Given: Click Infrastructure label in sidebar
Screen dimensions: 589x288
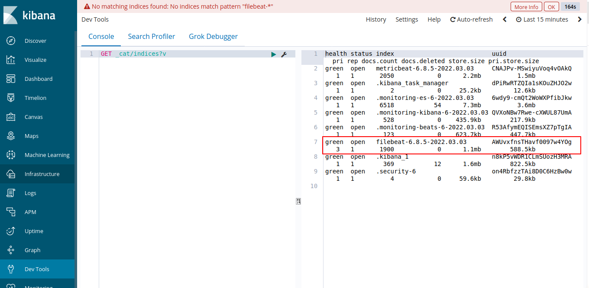Looking at the screenshot, I should [x=42, y=174].
